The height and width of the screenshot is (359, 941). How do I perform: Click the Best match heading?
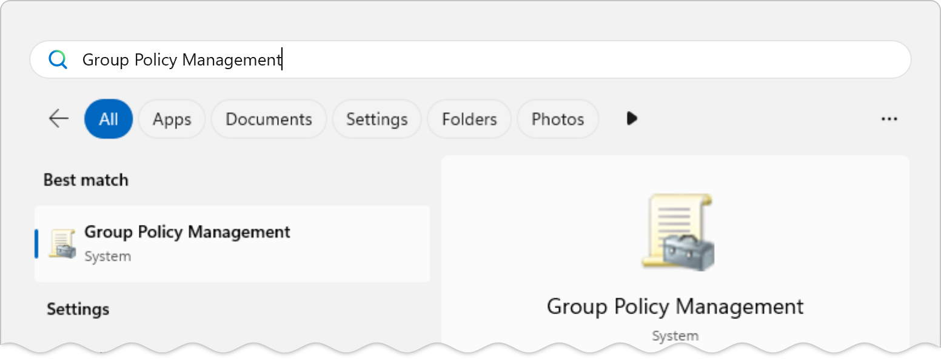point(86,180)
